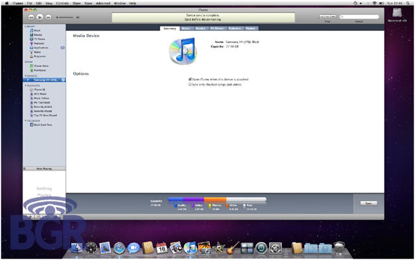Open the Advanced menu

tap(103, 3)
